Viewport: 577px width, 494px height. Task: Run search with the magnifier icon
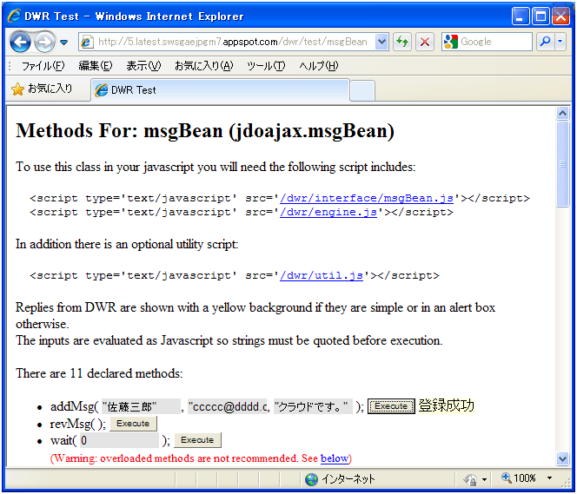(546, 42)
